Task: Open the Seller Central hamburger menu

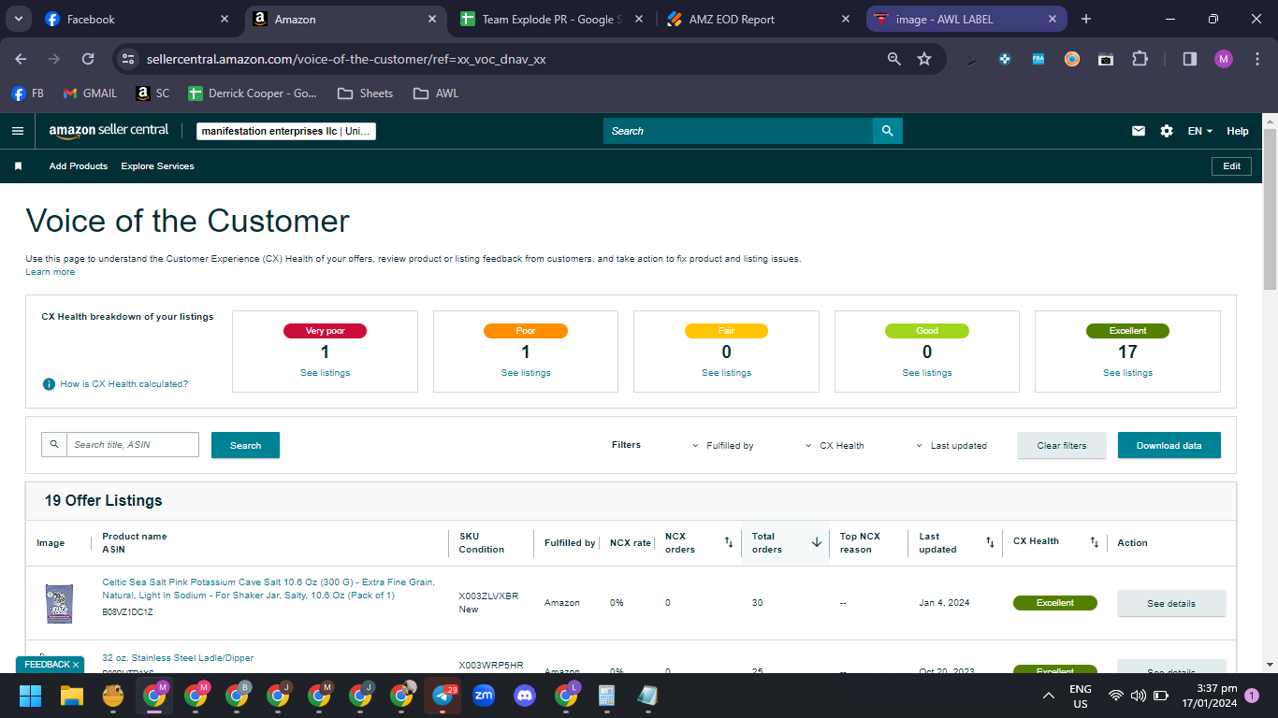Action: click(x=18, y=131)
